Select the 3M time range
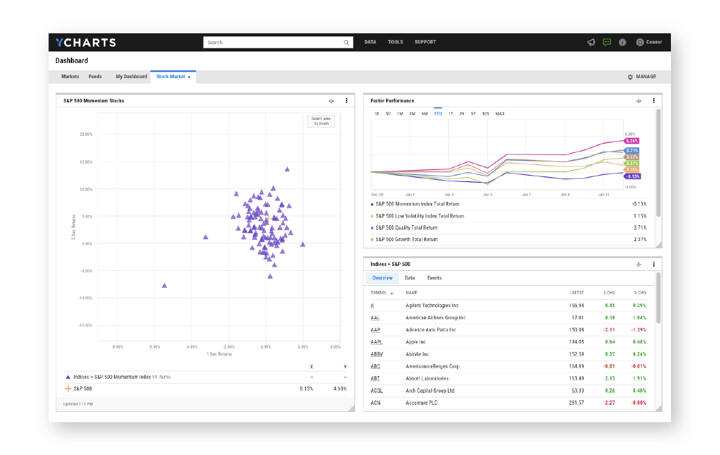The image size is (720, 455). click(412, 113)
